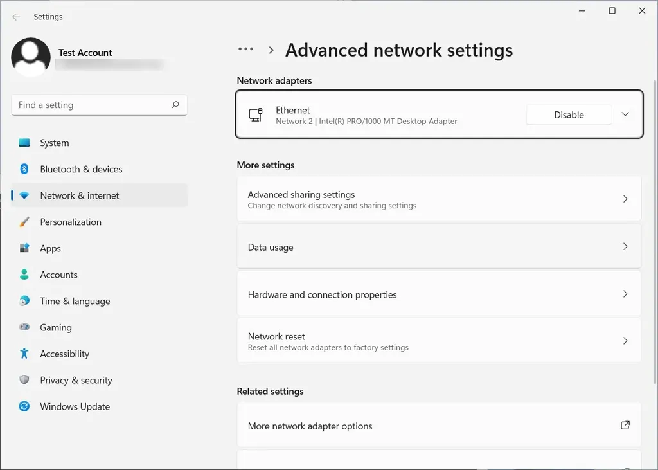Click the Ethernet adapter network icon
The height and width of the screenshot is (470, 658).
[x=256, y=115]
